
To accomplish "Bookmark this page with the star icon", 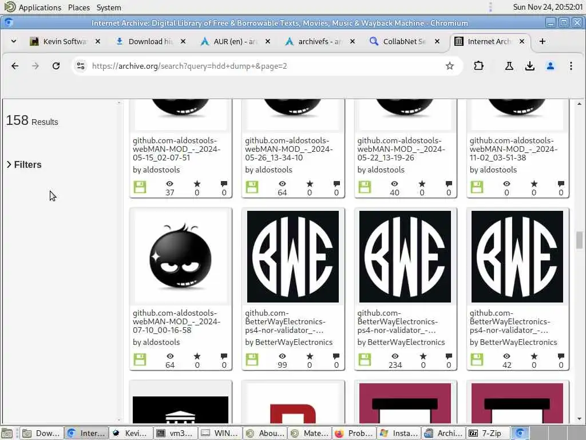I will (450, 66).
